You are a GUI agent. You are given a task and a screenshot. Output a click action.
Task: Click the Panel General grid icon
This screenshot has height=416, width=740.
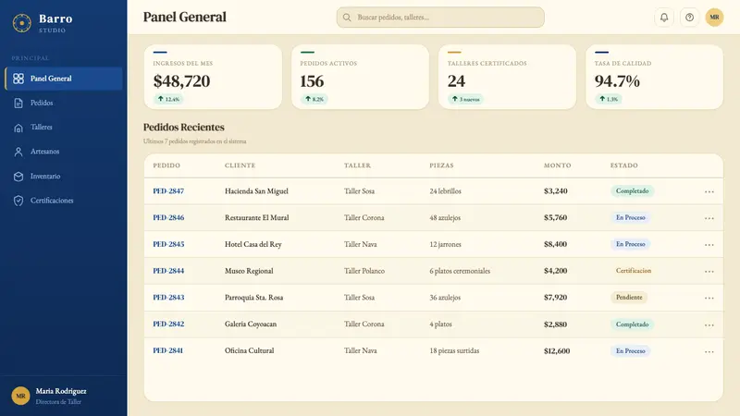(x=18, y=79)
